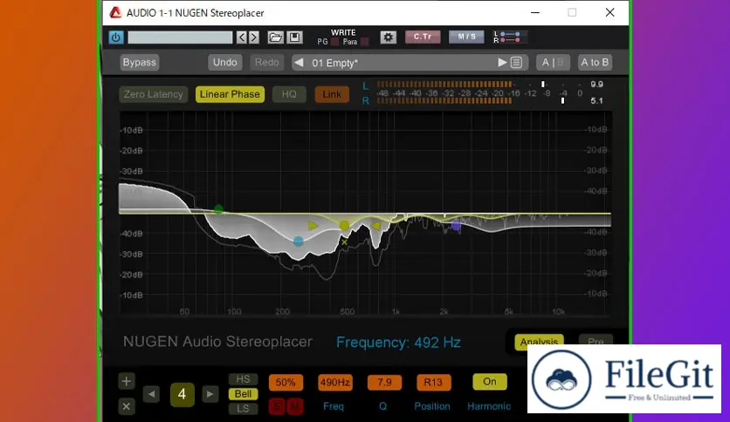This screenshot has height=422, width=730.
Task: Toggle the Analysis button
Action: click(539, 342)
